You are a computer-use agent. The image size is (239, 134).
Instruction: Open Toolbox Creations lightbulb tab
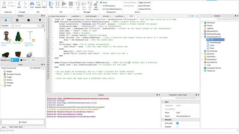[x=40, y=20]
